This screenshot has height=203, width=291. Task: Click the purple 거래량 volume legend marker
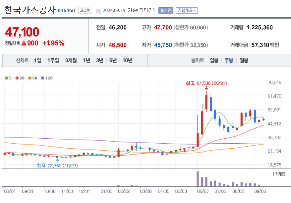(x=273, y=174)
